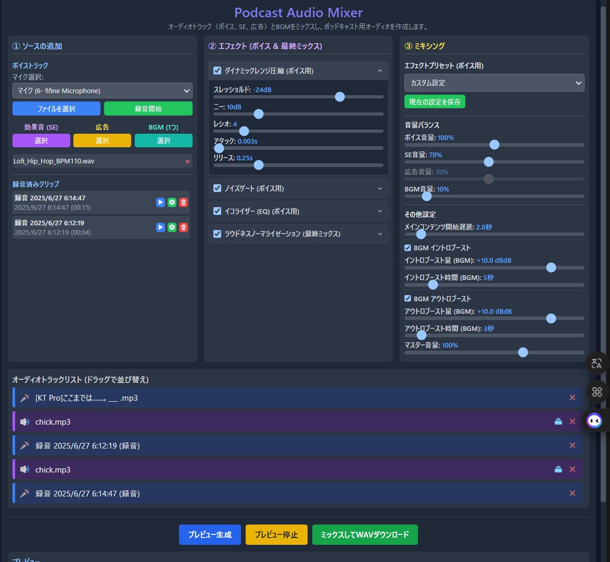Toggle overlay icon on second chick.mp3
The image size is (610, 562).
click(x=558, y=469)
